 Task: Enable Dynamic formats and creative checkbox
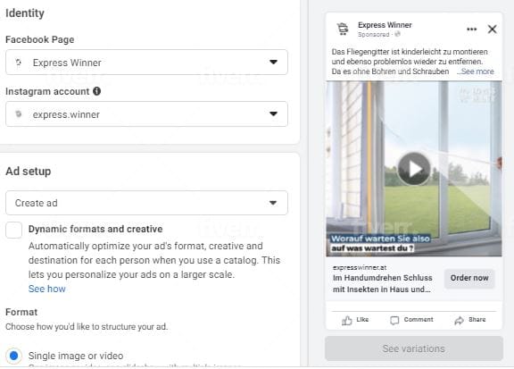click(13, 230)
